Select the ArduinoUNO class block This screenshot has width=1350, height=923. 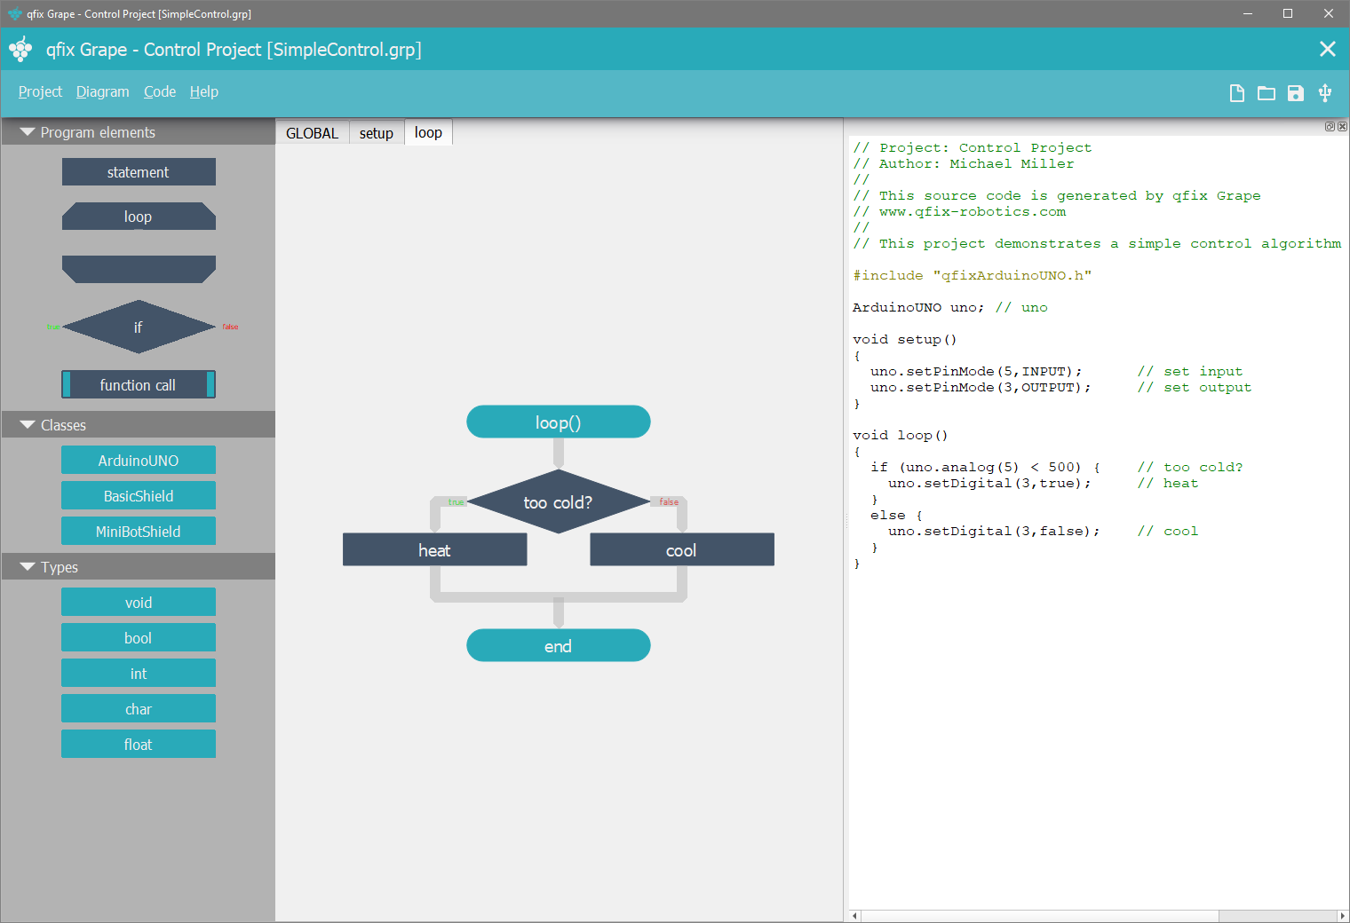138,461
